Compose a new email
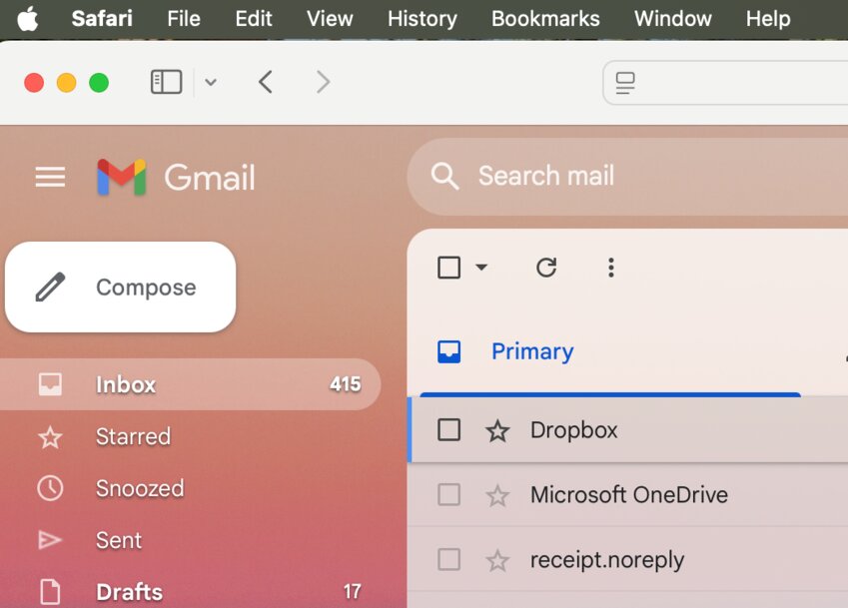 121,287
